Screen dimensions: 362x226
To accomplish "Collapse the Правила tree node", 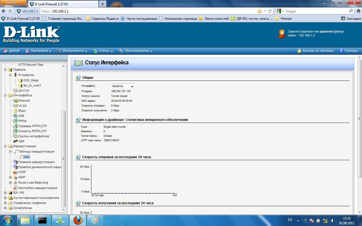I will 5,70.
